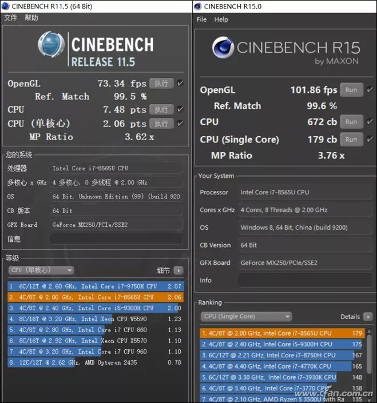377x403 pixels.
Task: Open the Help menu in Cinebench R15
Action: pyautogui.click(x=221, y=19)
